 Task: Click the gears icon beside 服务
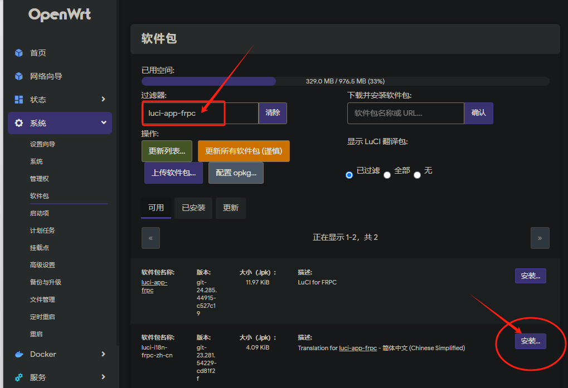click(x=19, y=377)
